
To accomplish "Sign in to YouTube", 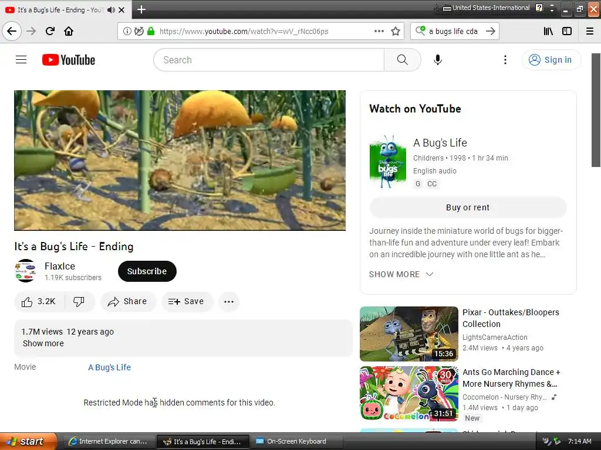I will point(551,60).
